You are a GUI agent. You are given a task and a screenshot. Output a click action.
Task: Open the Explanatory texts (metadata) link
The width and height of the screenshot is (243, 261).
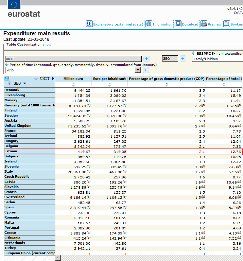pyautogui.click(x=118, y=24)
